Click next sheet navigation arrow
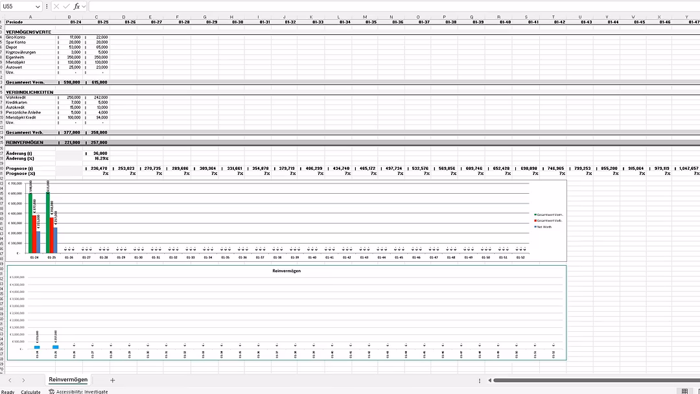Screen dimensions: 700x394 point(23,380)
